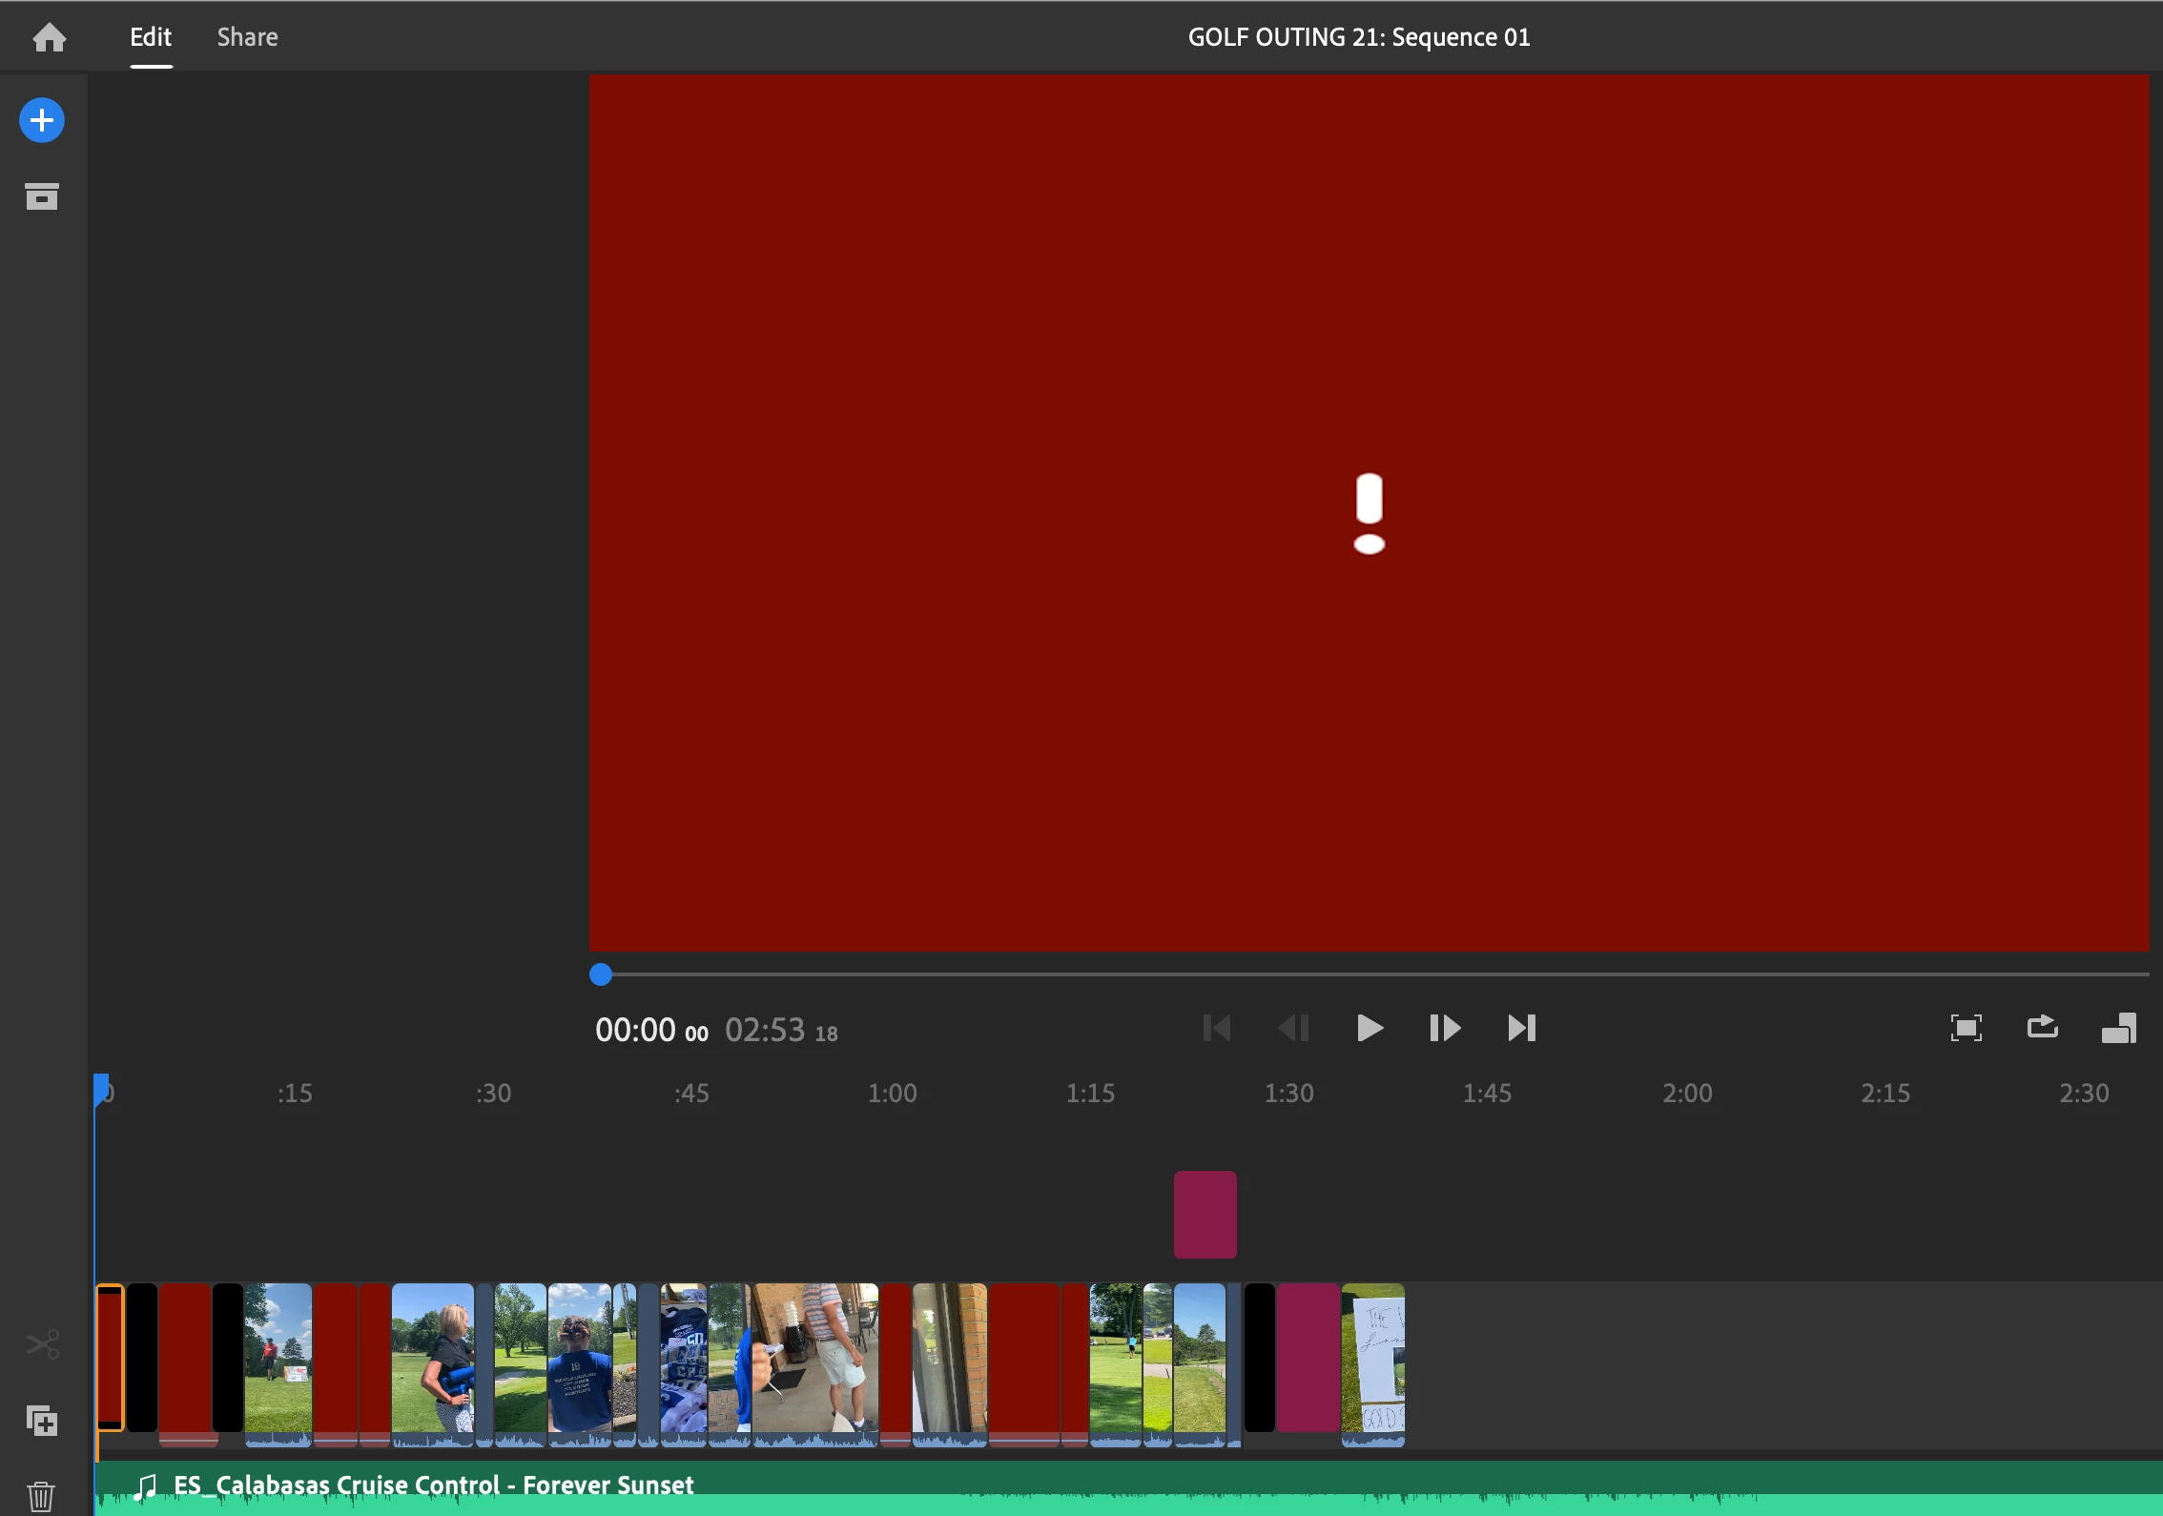Toggle fullscreen preview icon
The width and height of the screenshot is (2163, 1516).
pyautogui.click(x=1966, y=1028)
